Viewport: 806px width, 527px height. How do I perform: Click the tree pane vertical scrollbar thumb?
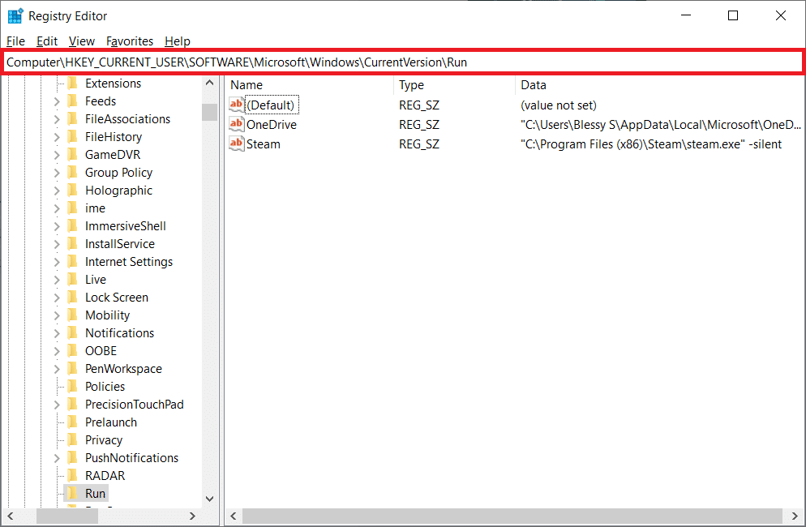coord(209,112)
